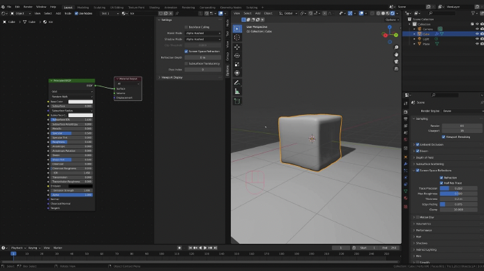Toggle the camera view icon in viewport

(396, 62)
